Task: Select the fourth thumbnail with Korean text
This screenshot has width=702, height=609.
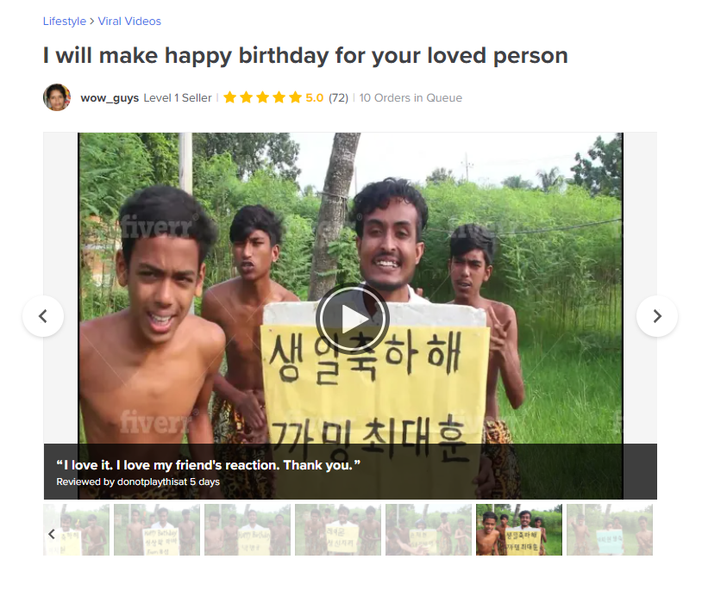Action: pyautogui.click(x=337, y=530)
